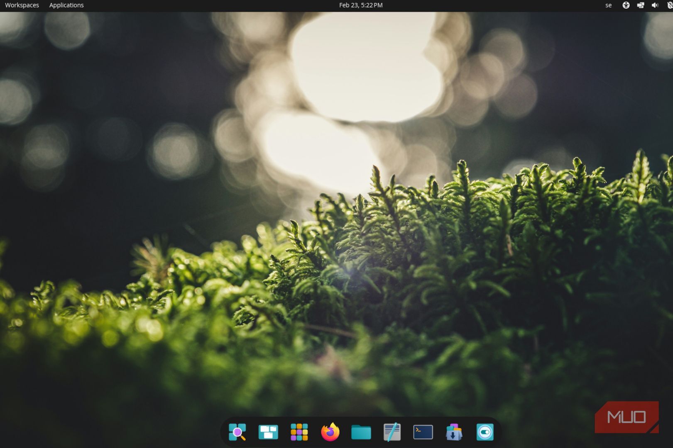The width and height of the screenshot is (673, 448).
Task: Launch the Text Editor from the dock
Action: (392, 432)
